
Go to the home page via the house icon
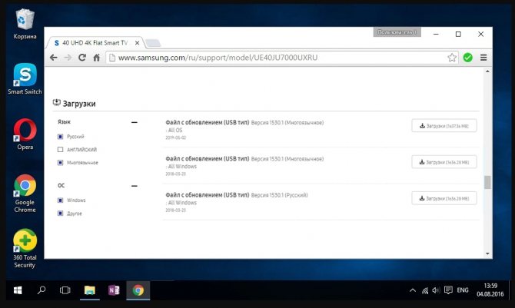click(x=96, y=58)
